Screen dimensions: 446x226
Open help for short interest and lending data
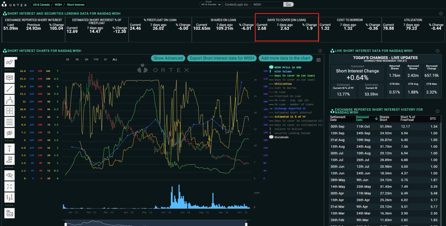click(x=441, y=14)
